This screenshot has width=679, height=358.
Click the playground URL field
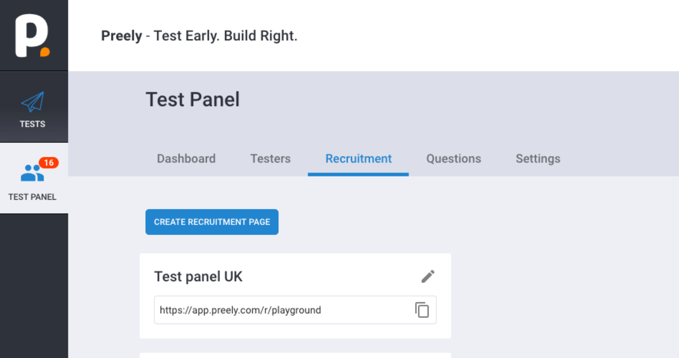coord(295,310)
